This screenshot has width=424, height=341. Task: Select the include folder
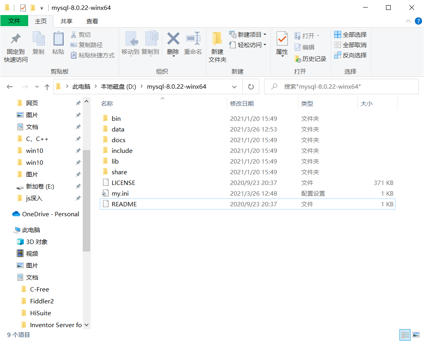pyautogui.click(x=247, y=150)
